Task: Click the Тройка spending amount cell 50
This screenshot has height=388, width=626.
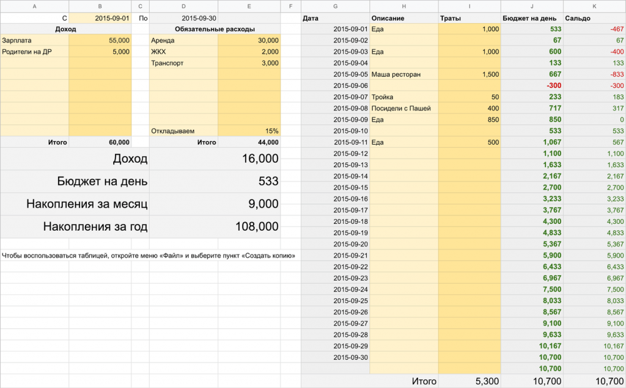Action: [469, 97]
